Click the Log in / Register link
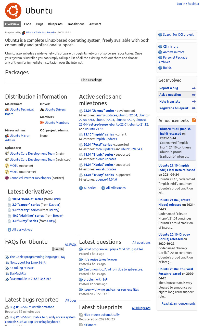The height and width of the screenshot is (326, 204). coord(188,4)
